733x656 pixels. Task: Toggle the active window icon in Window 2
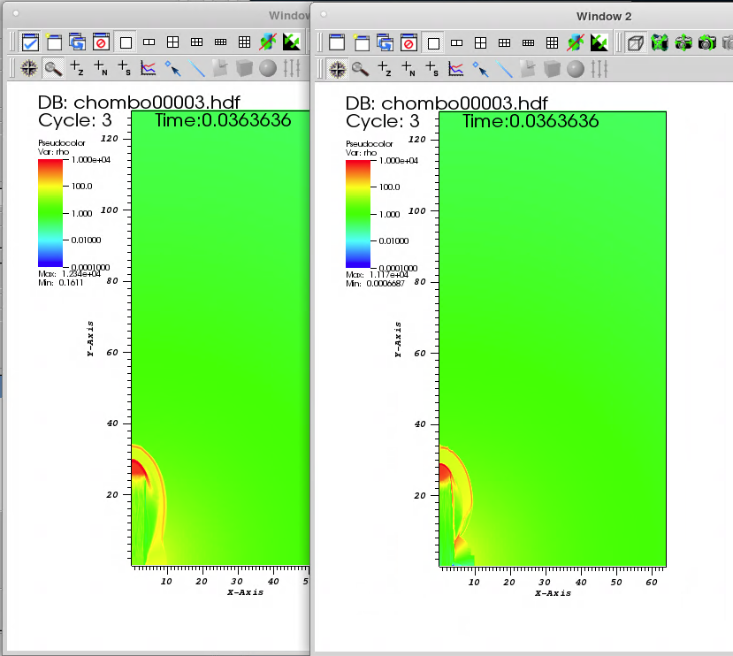click(x=337, y=43)
